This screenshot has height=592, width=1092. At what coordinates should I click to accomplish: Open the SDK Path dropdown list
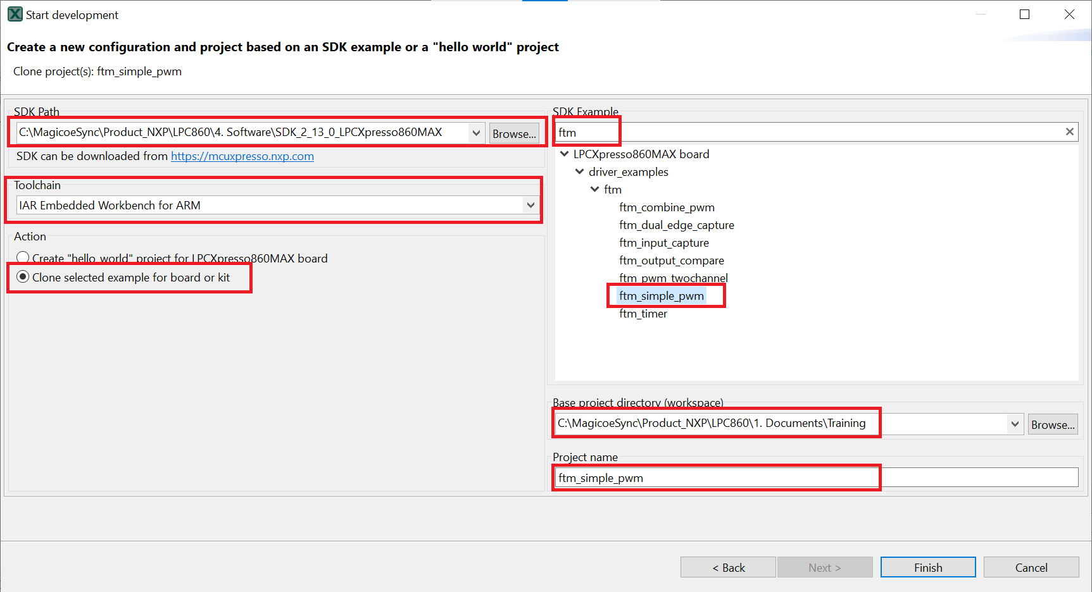pyautogui.click(x=476, y=133)
